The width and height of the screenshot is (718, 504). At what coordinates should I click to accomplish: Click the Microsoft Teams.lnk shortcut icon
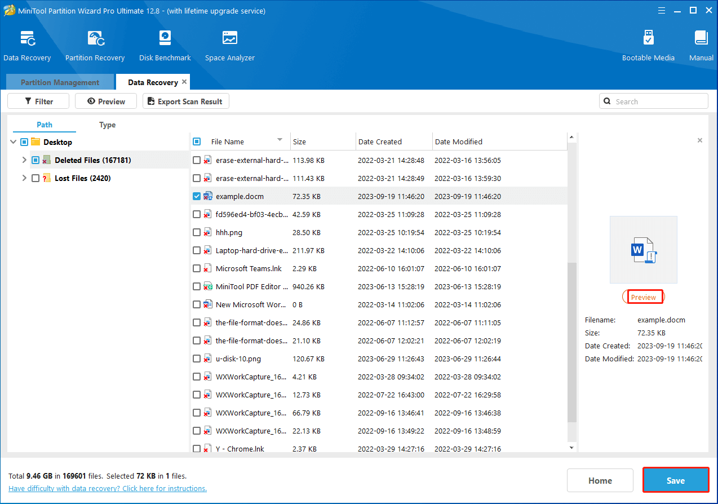click(x=208, y=268)
